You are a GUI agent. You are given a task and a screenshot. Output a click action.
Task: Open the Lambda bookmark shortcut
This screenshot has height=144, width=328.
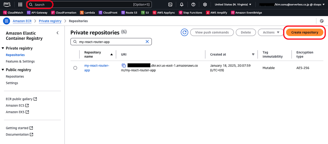pos(87,12)
